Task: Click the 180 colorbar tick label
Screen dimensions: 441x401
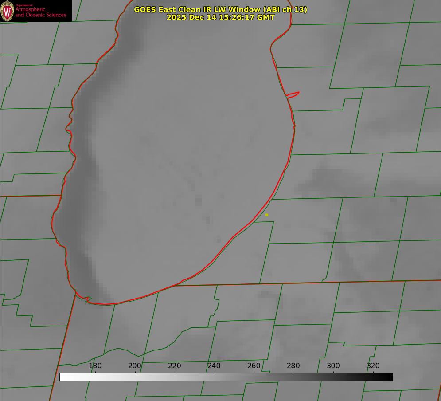Action: tap(95, 366)
